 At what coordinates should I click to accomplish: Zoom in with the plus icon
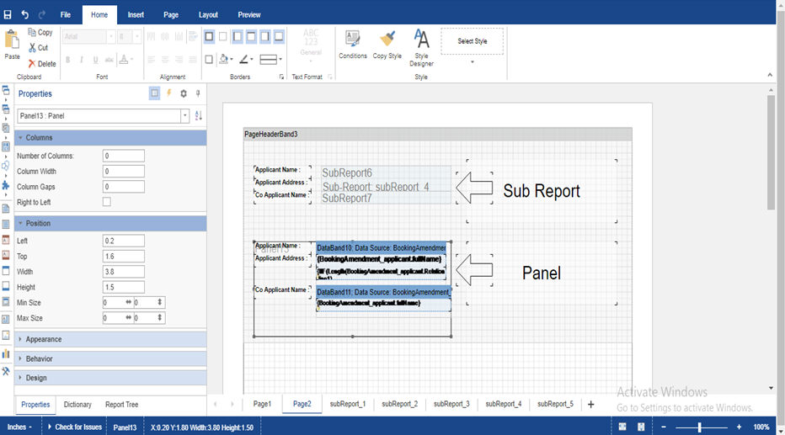(739, 427)
